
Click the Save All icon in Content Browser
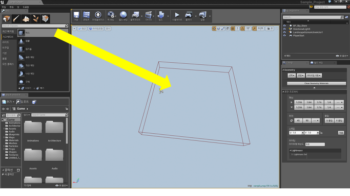tap(34, 102)
